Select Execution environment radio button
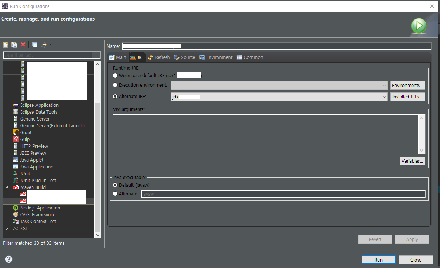This screenshot has height=268, width=440. pyautogui.click(x=115, y=85)
